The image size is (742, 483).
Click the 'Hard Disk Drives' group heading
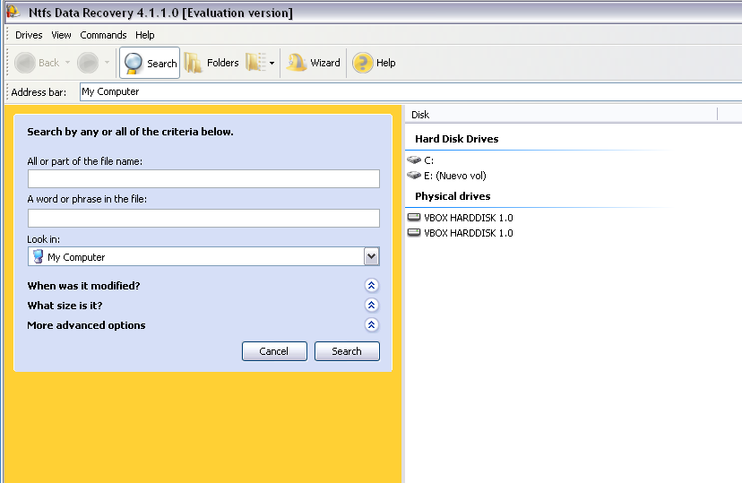pos(457,139)
